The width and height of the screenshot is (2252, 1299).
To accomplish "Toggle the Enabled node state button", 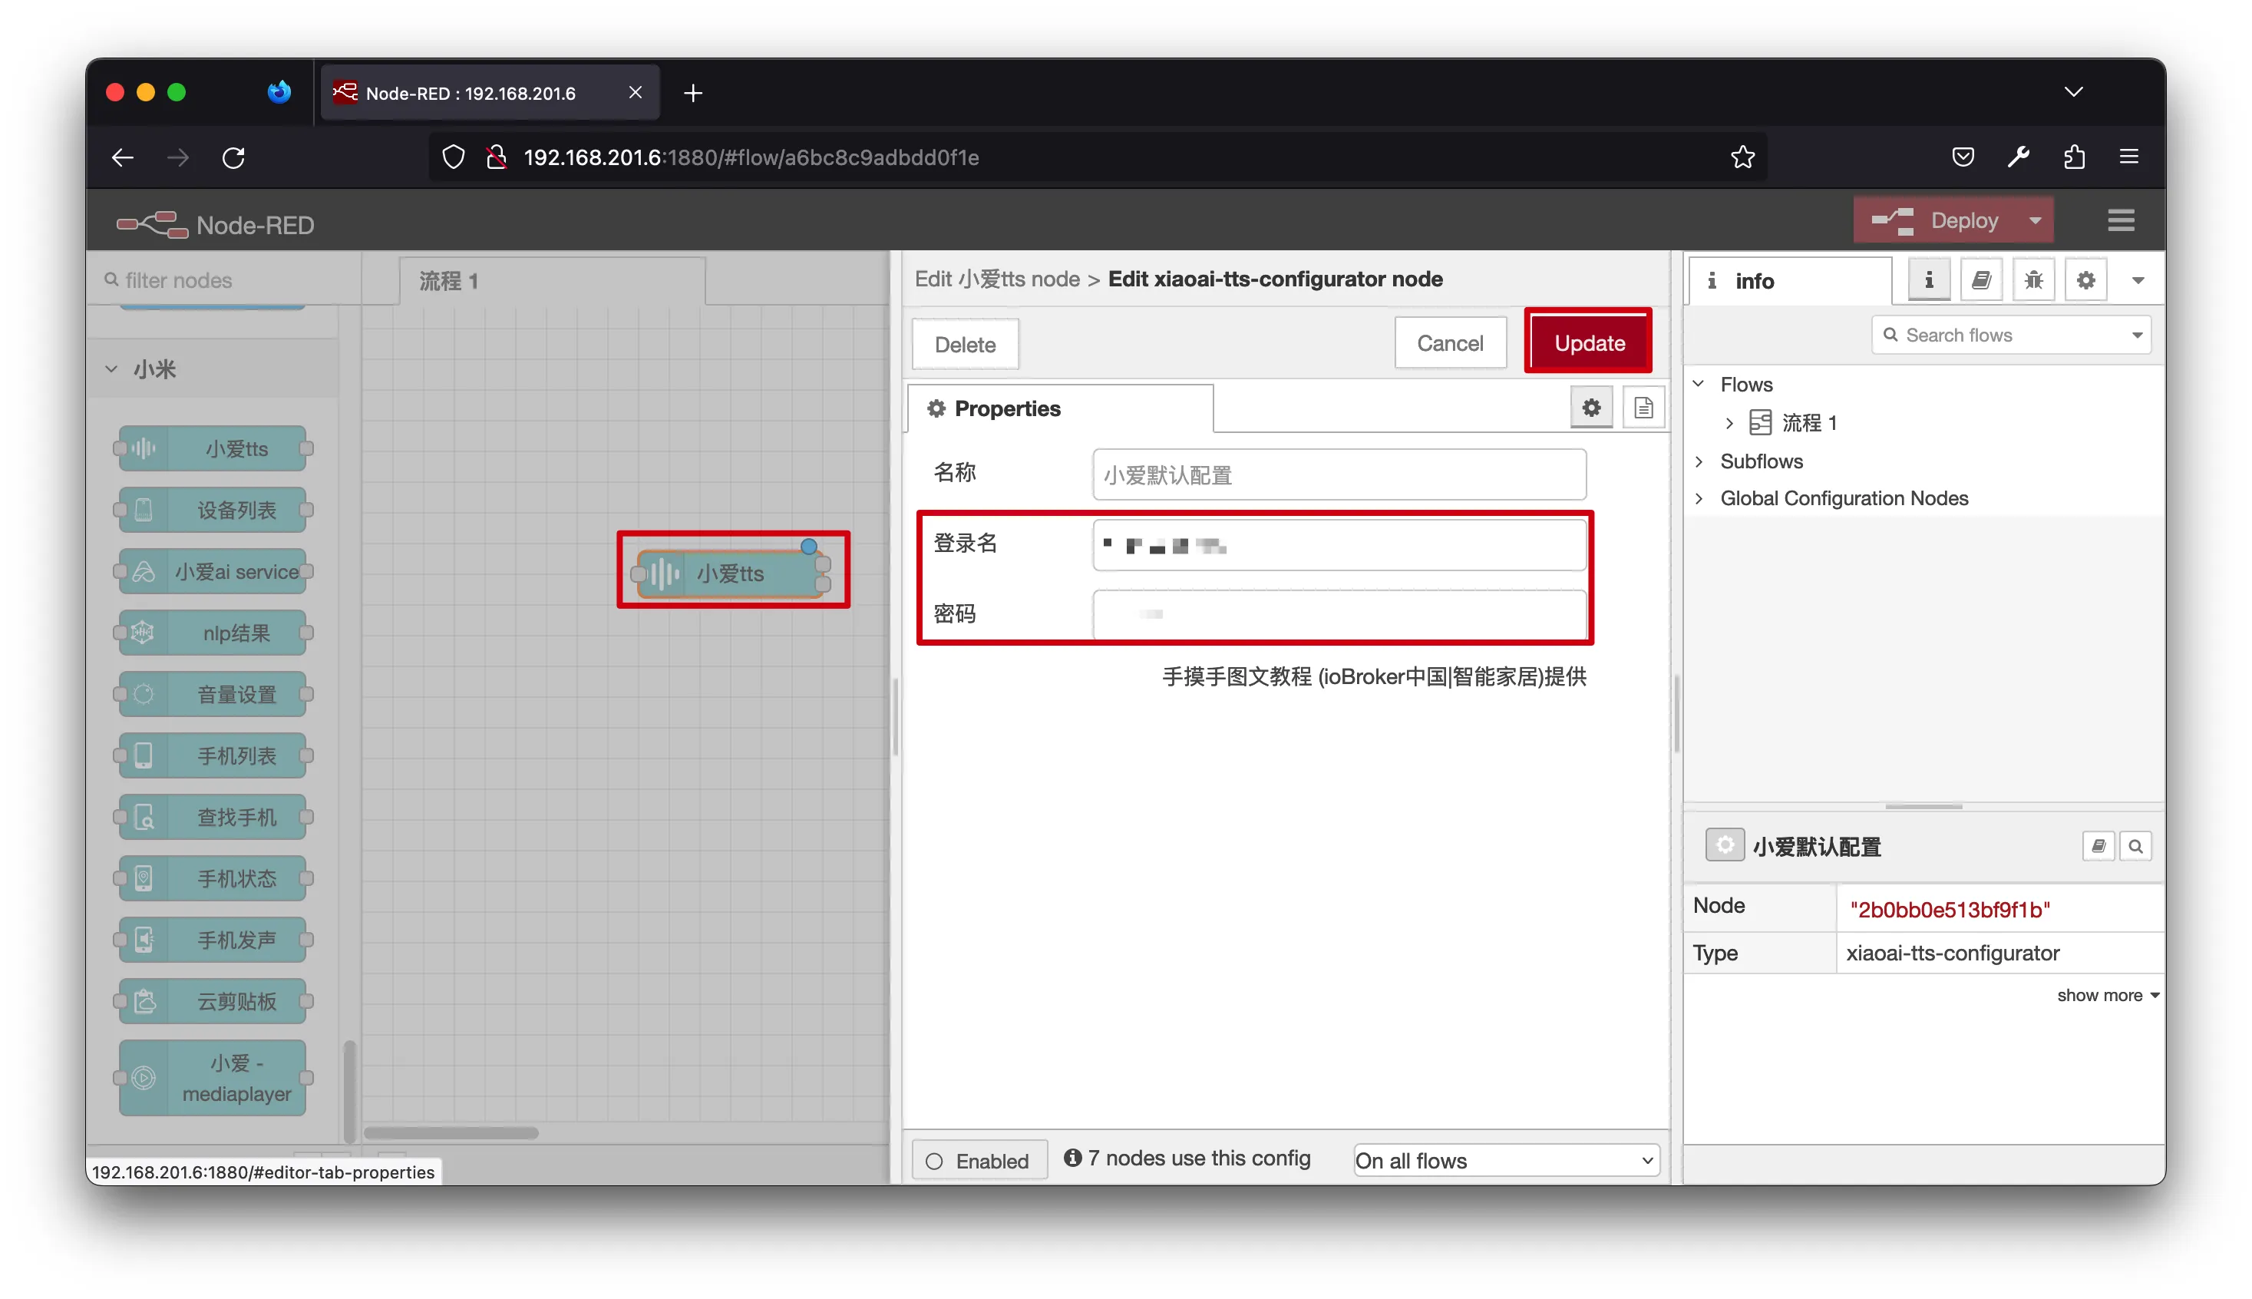I will point(979,1160).
